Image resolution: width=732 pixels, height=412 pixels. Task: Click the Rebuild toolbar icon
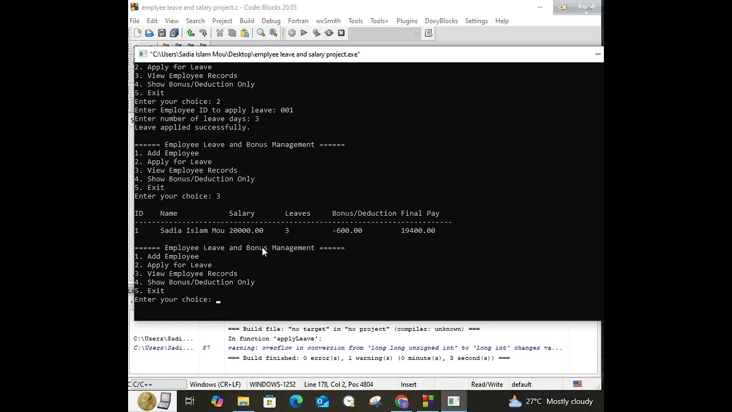[x=329, y=33]
